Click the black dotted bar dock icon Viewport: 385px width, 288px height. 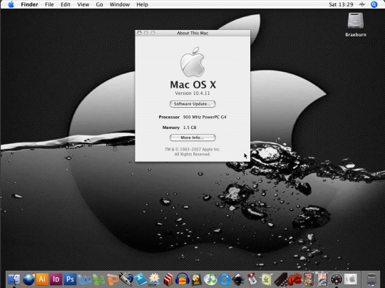tap(280, 279)
